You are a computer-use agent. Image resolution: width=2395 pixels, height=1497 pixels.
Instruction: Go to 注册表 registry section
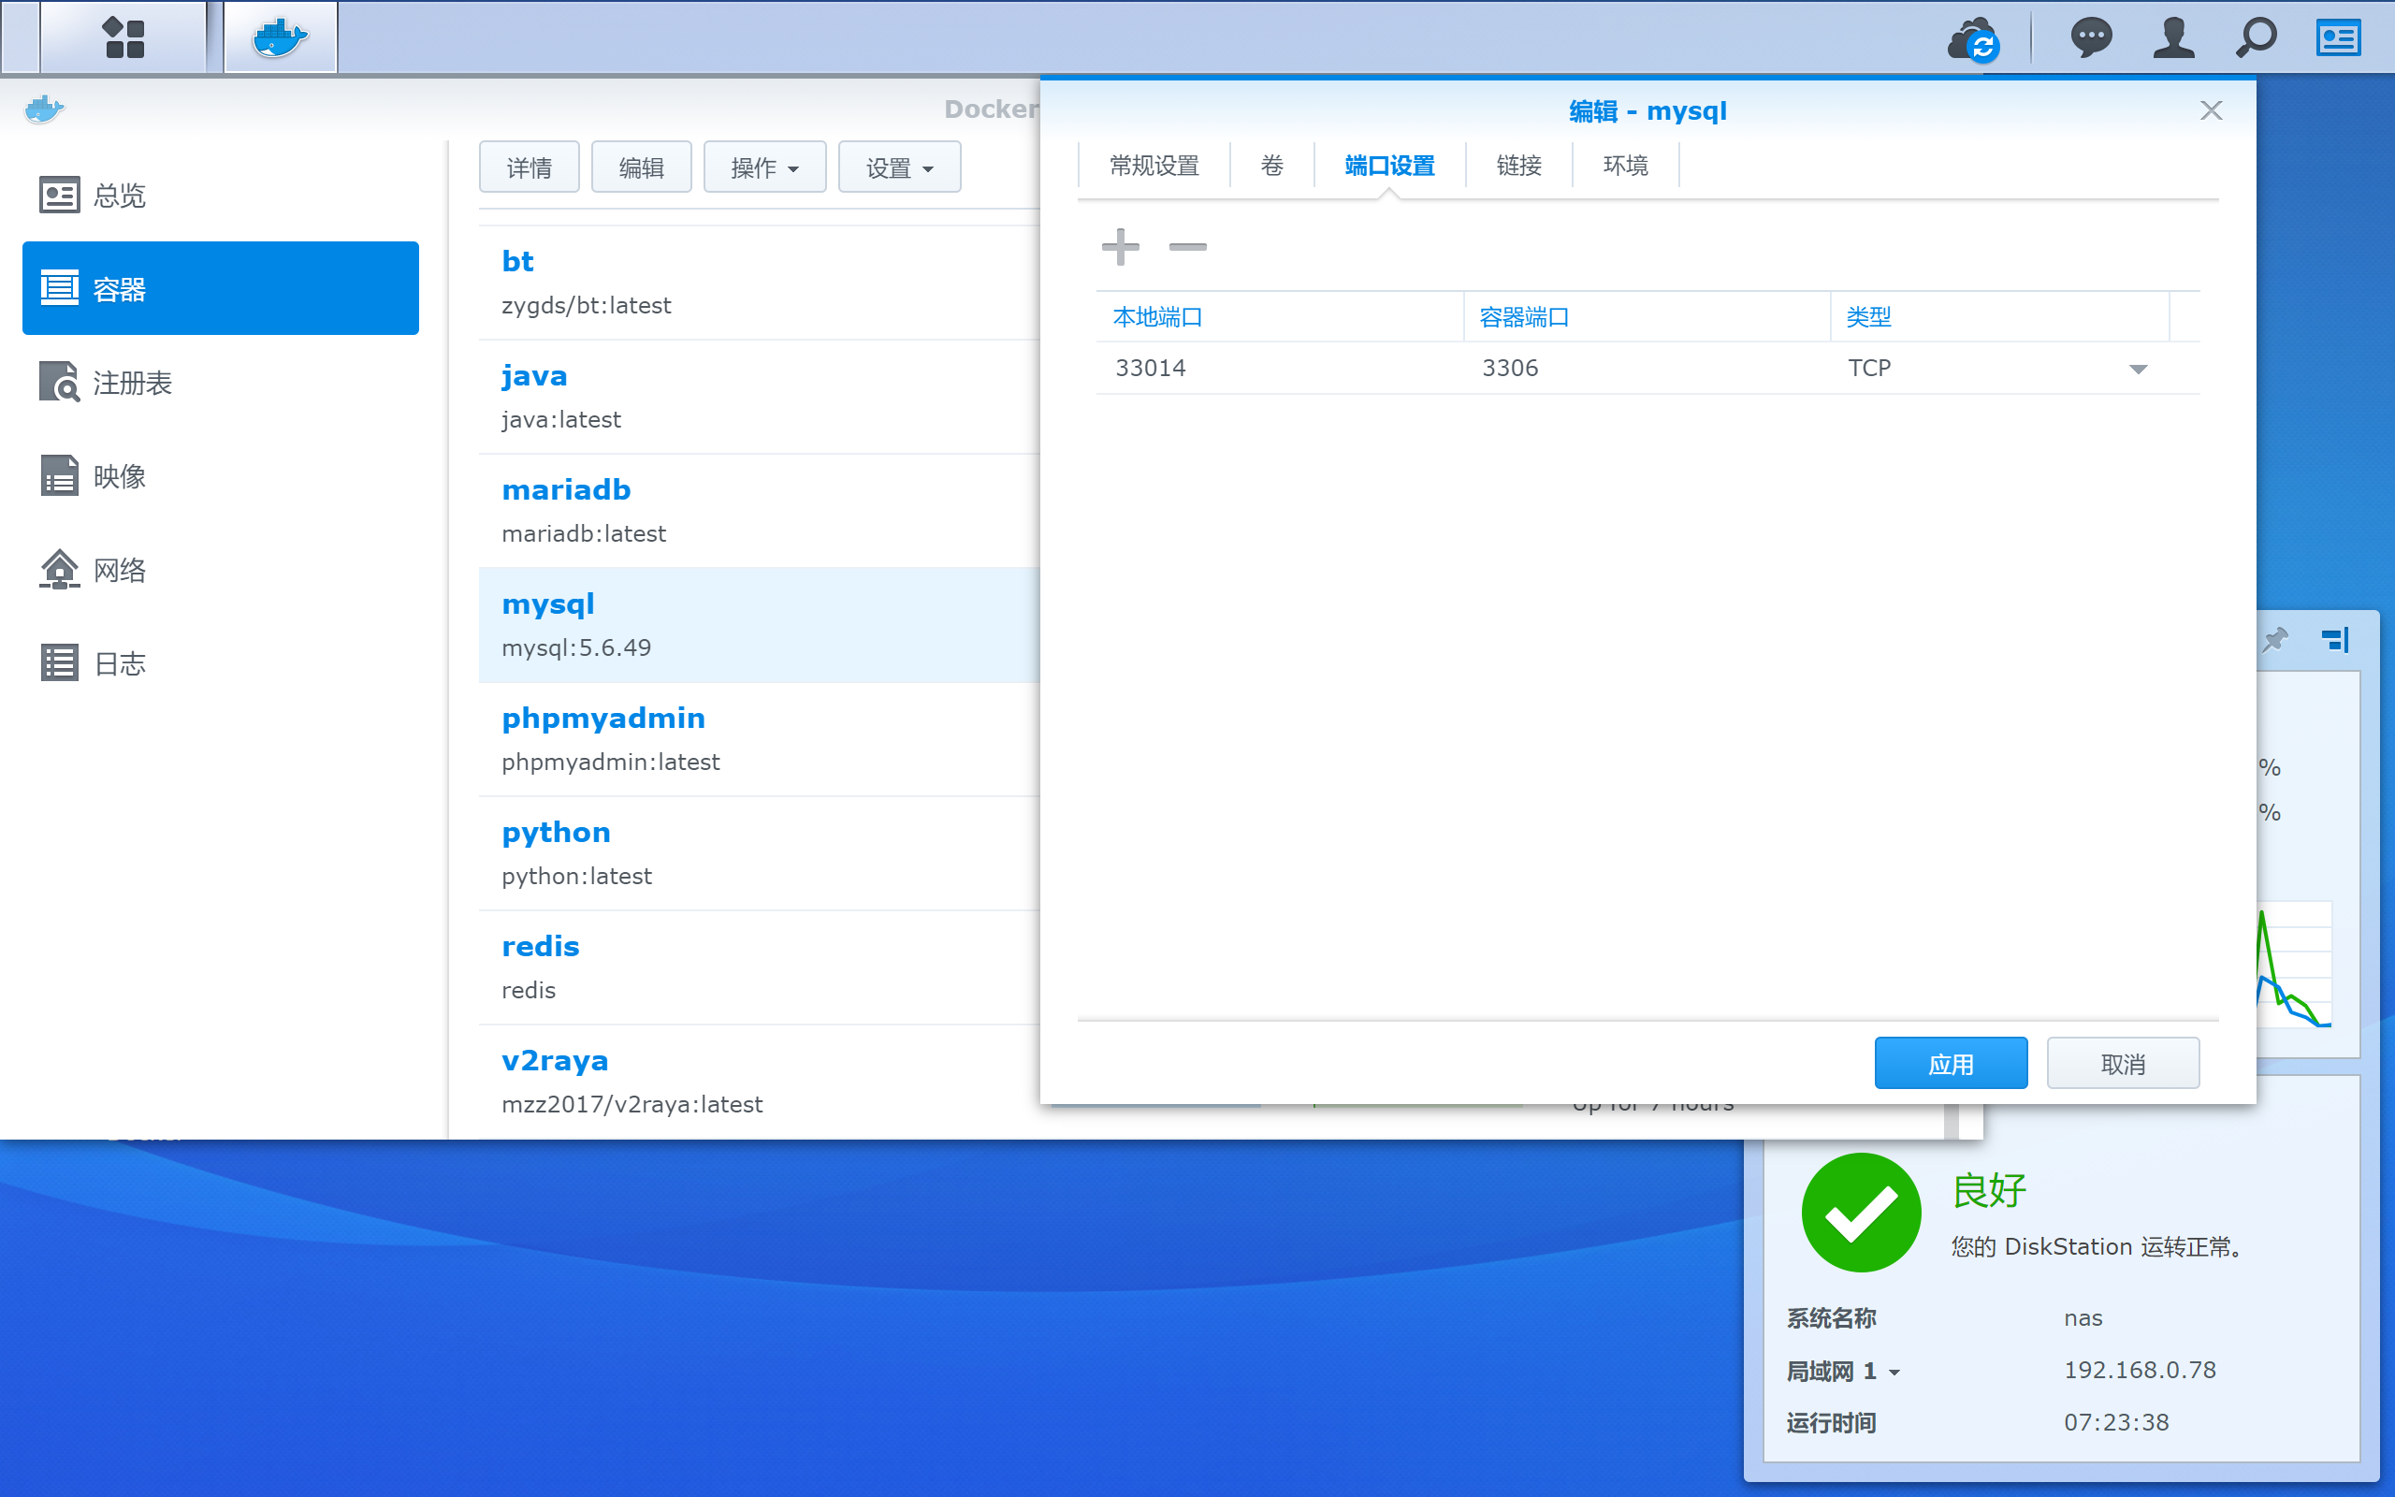pyautogui.click(x=221, y=382)
